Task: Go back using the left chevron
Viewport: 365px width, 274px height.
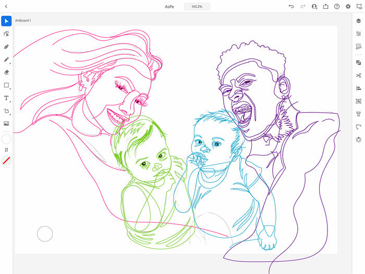Action: click(6, 6)
